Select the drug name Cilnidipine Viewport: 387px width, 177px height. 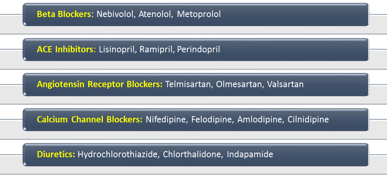coord(308,120)
